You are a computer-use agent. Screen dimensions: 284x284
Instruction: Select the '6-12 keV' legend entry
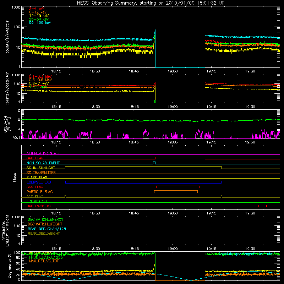point(38,12)
